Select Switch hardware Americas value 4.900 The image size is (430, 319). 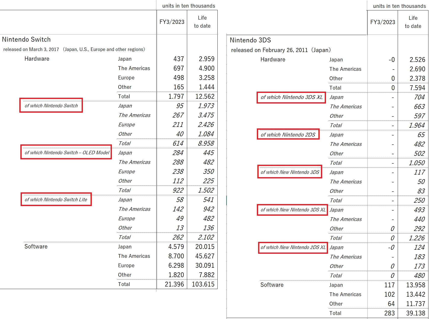tap(206, 68)
